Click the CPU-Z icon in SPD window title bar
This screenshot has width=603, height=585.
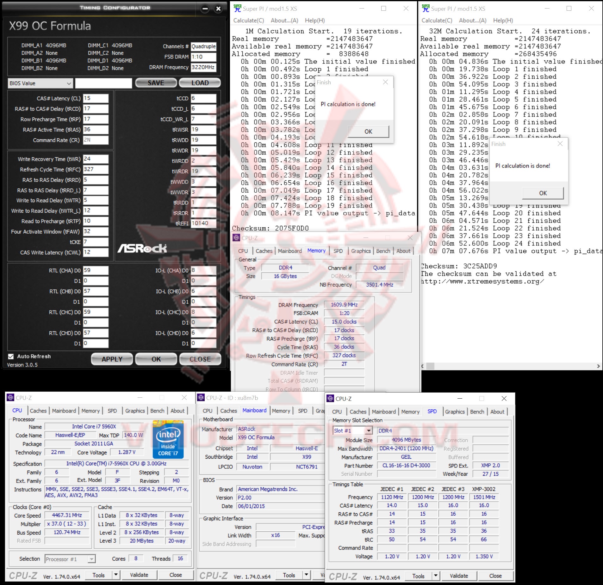tap(330, 398)
